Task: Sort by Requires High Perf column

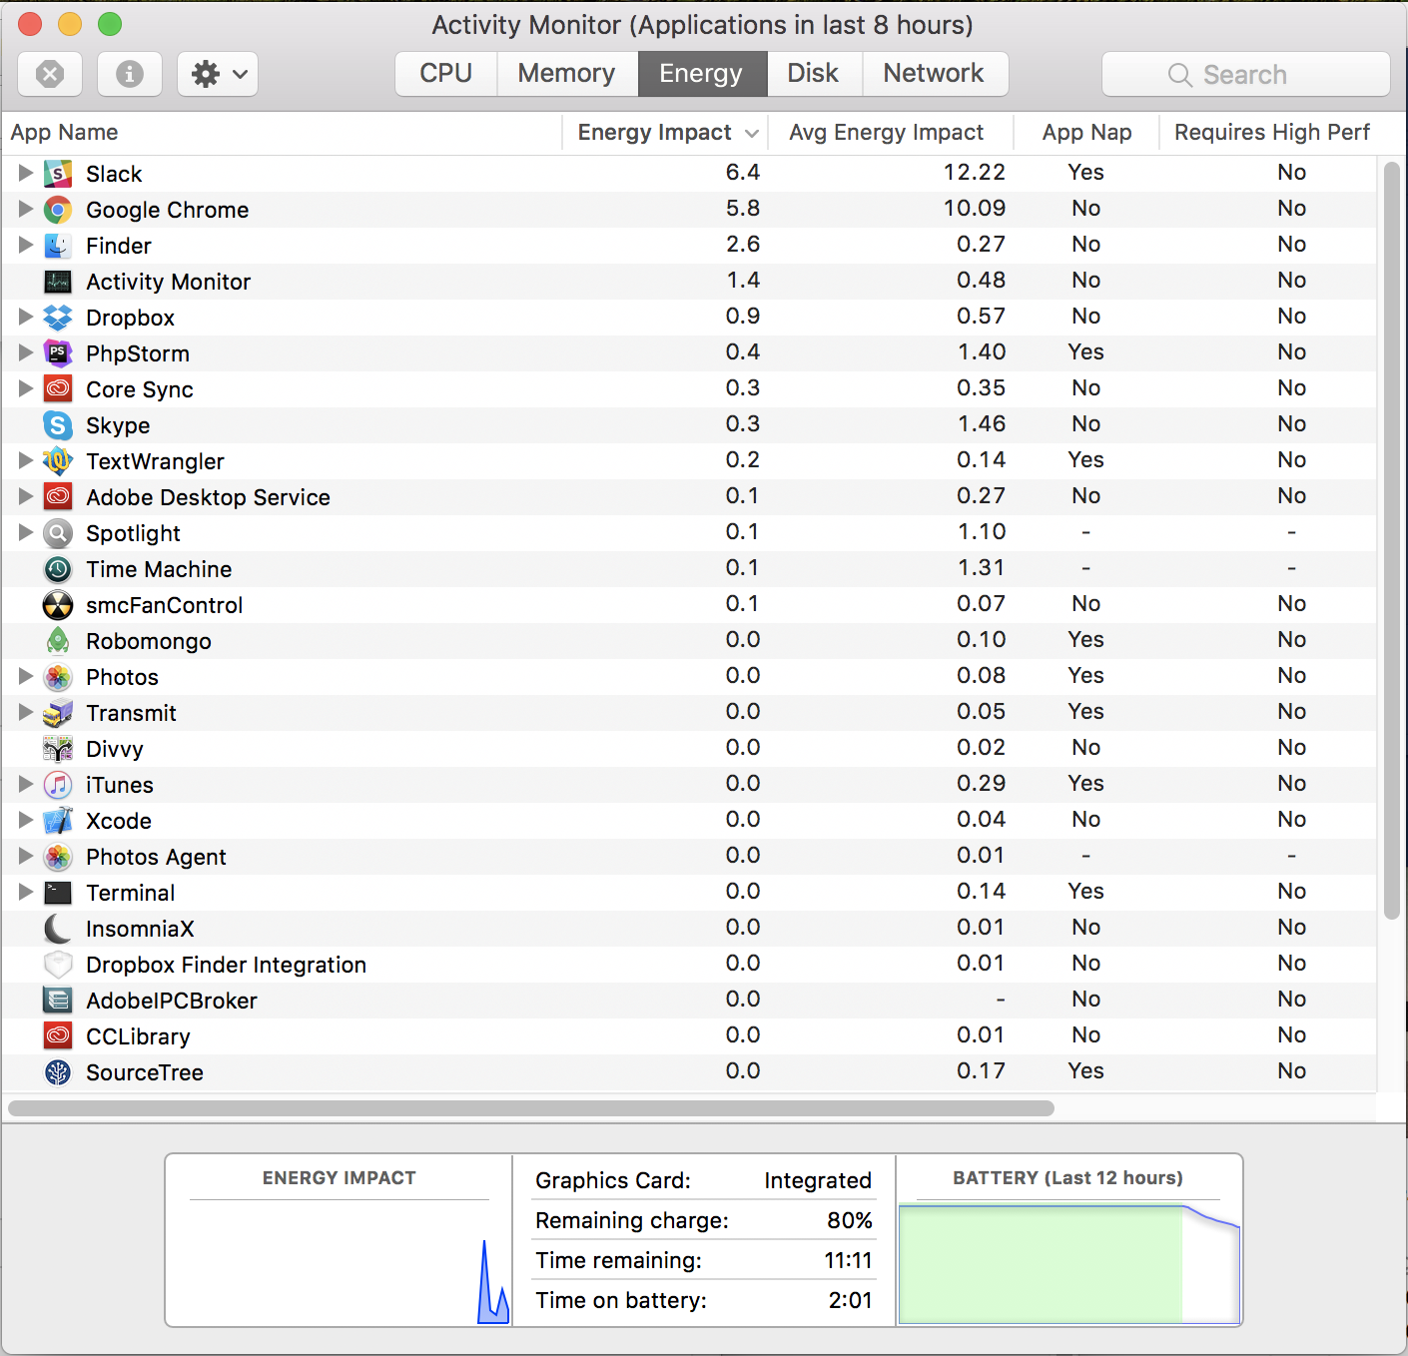Action: [1272, 133]
